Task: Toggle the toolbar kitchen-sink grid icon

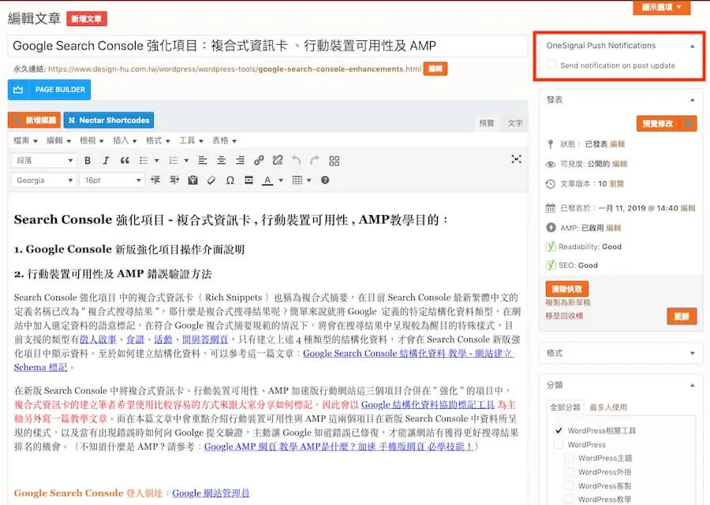Action: pos(334,161)
